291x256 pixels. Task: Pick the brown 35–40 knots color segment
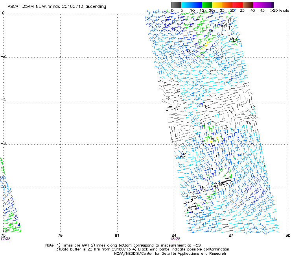[x=248, y=5]
